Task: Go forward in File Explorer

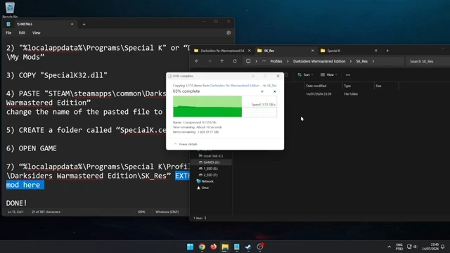Action: (x=210, y=61)
